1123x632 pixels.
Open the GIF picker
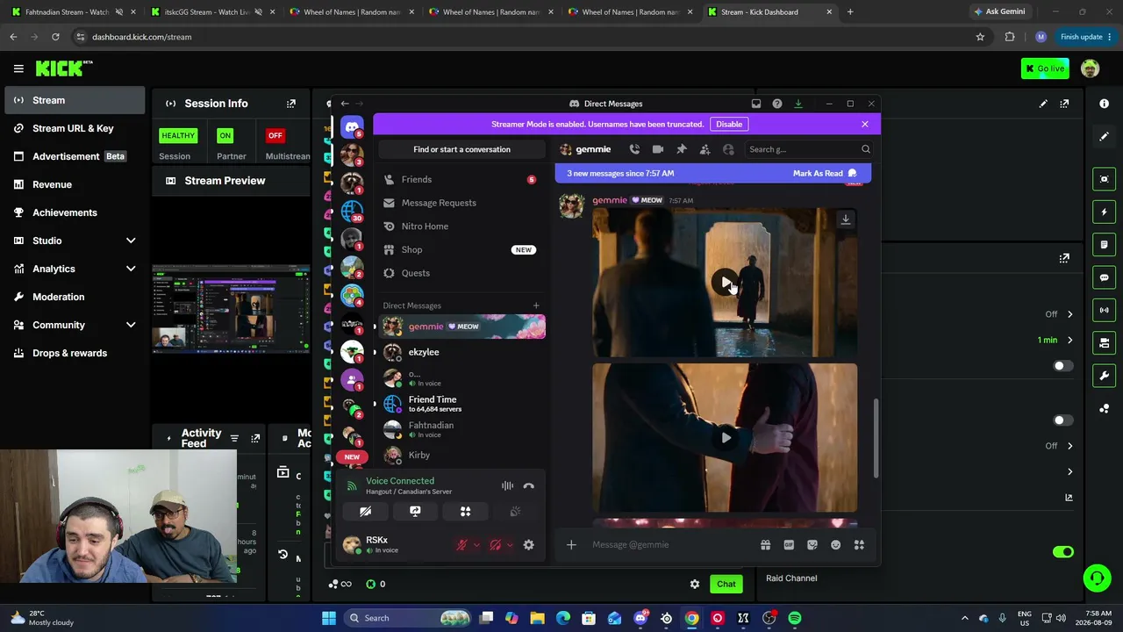[x=789, y=545]
